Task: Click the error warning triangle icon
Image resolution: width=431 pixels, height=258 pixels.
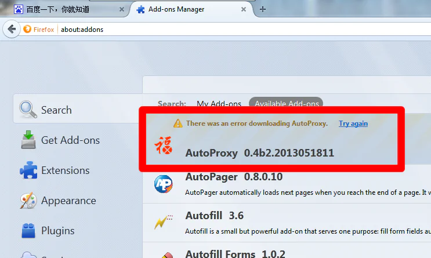Action: click(179, 123)
